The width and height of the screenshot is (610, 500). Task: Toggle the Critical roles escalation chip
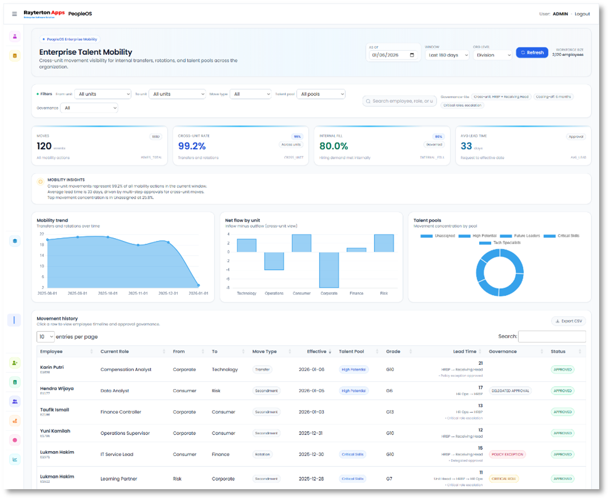pyautogui.click(x=463, y=105)
